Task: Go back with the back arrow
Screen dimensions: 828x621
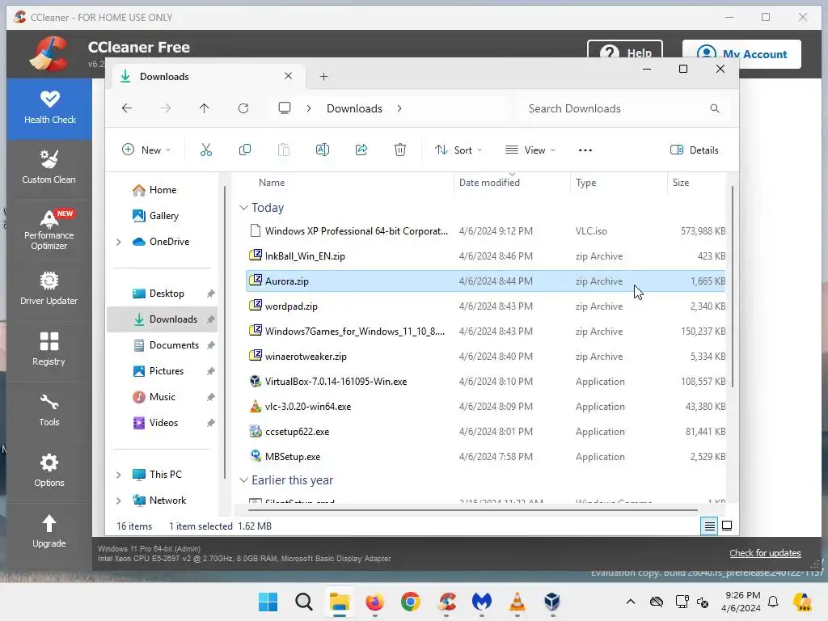Action: [x=127, y=108]
